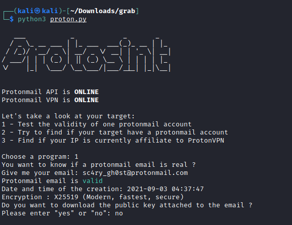Click the python3 command text
This screenshot has height=225, width=292.
pos(32,19)
